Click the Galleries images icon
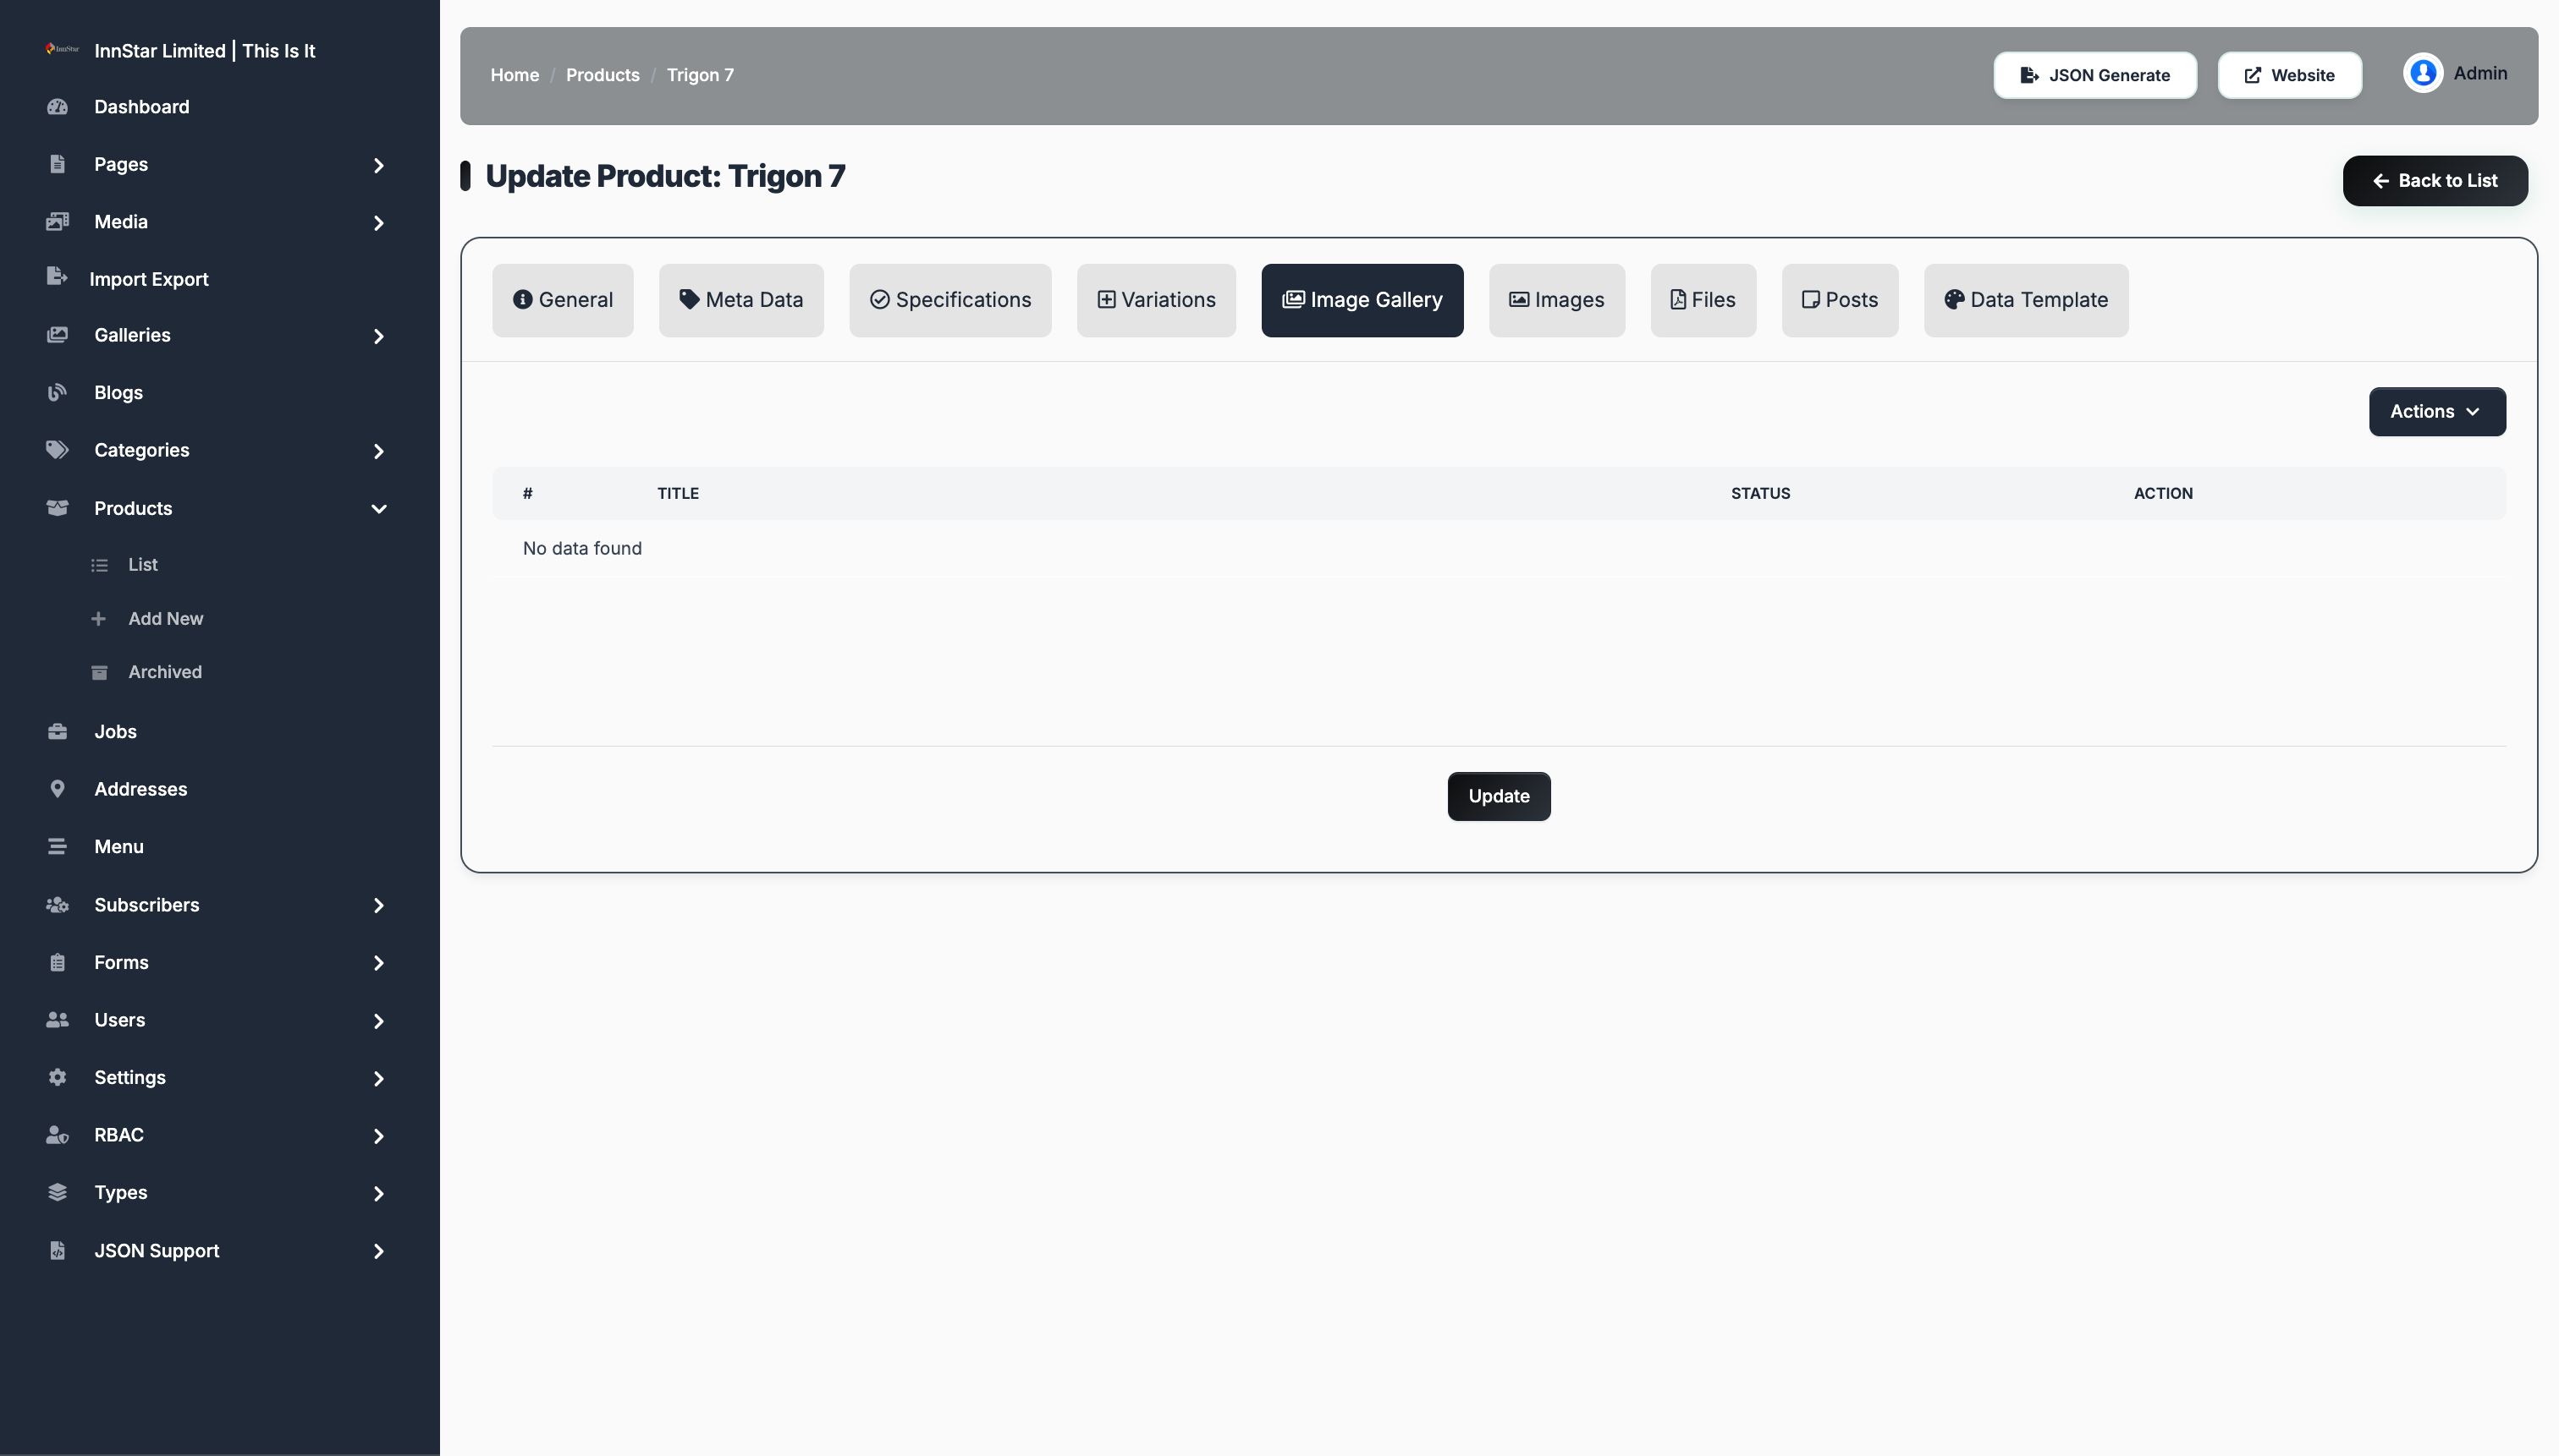Viewport: 2559px width, 1456px height. (57, 335)
